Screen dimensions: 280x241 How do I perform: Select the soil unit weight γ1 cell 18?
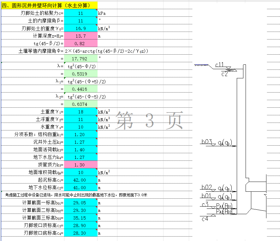(x=81, y=112)
